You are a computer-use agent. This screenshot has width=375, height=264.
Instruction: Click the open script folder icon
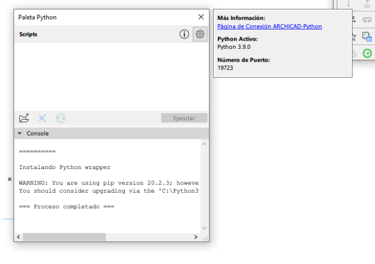[x=24, y=118]
